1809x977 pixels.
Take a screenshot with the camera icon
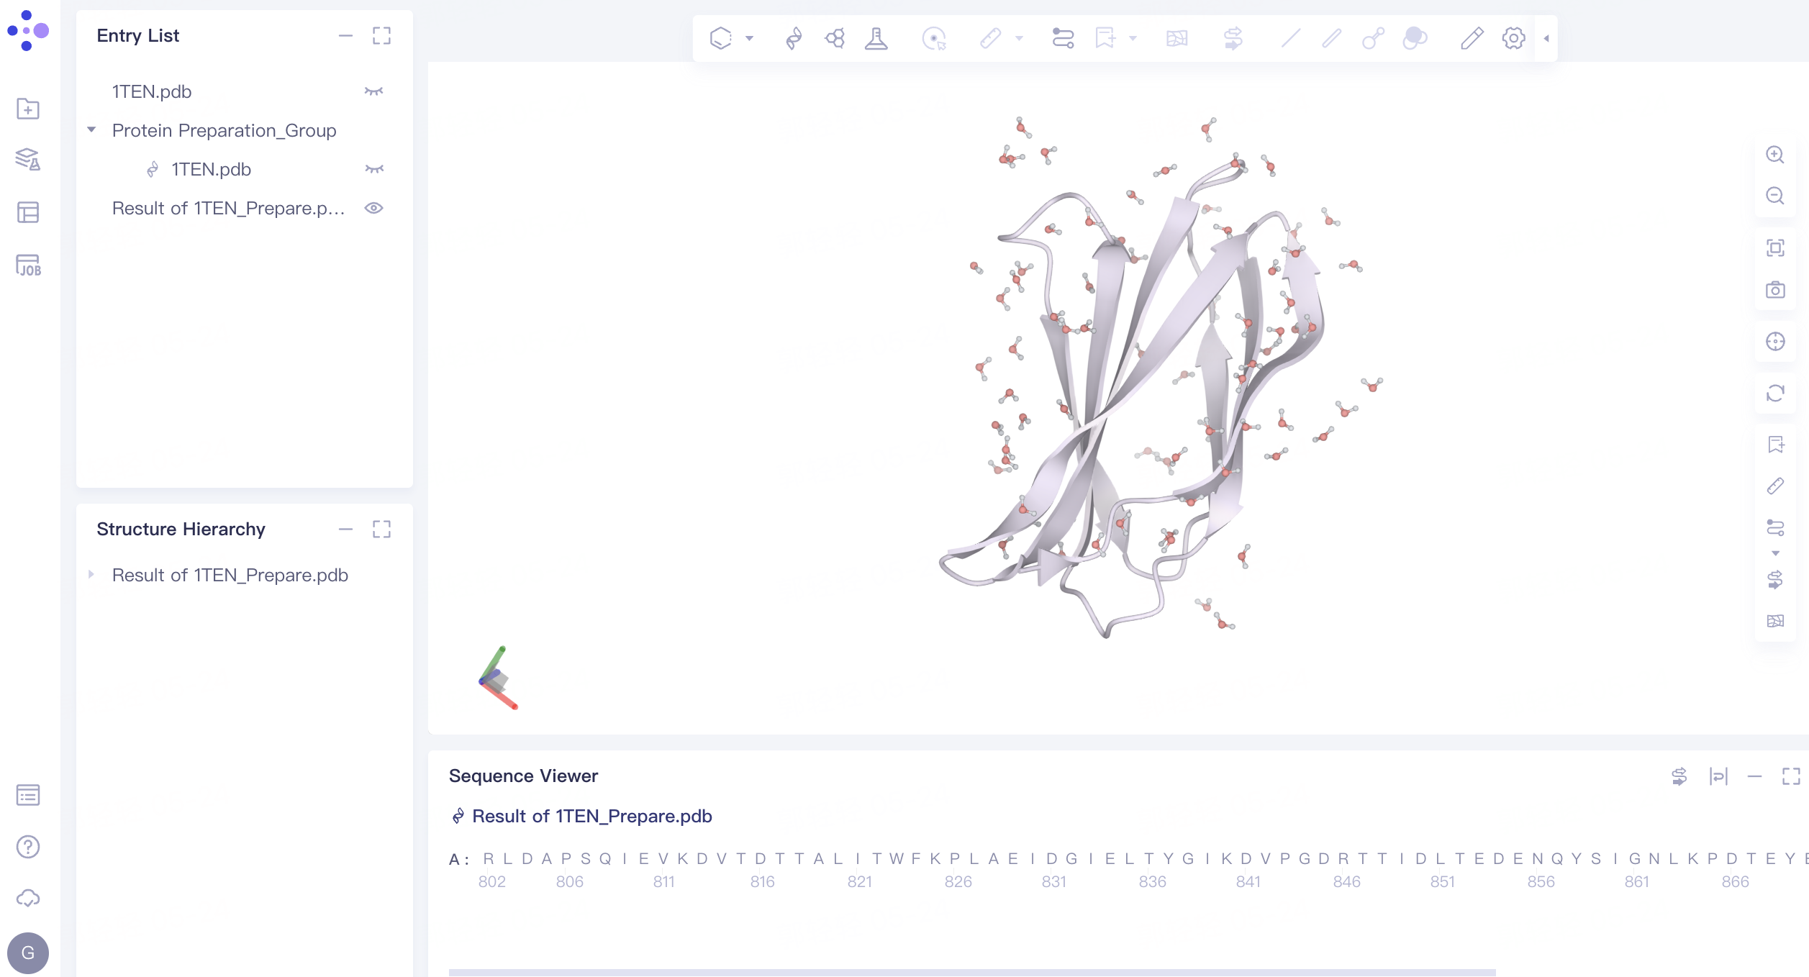pos(1774,290)
